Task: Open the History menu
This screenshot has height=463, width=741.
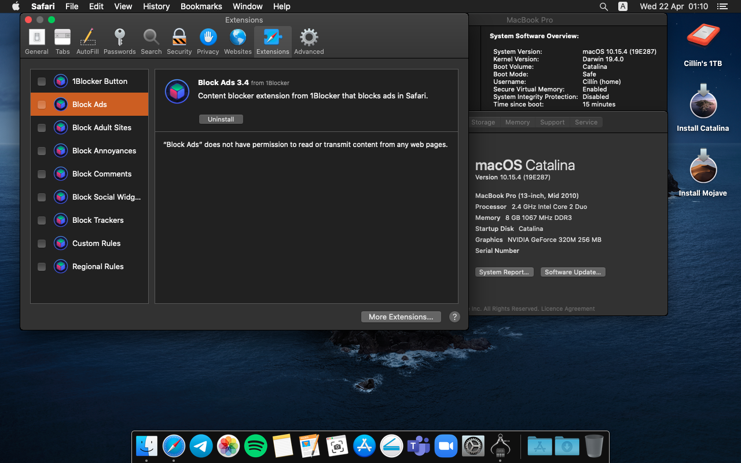Action: point(156,6)
